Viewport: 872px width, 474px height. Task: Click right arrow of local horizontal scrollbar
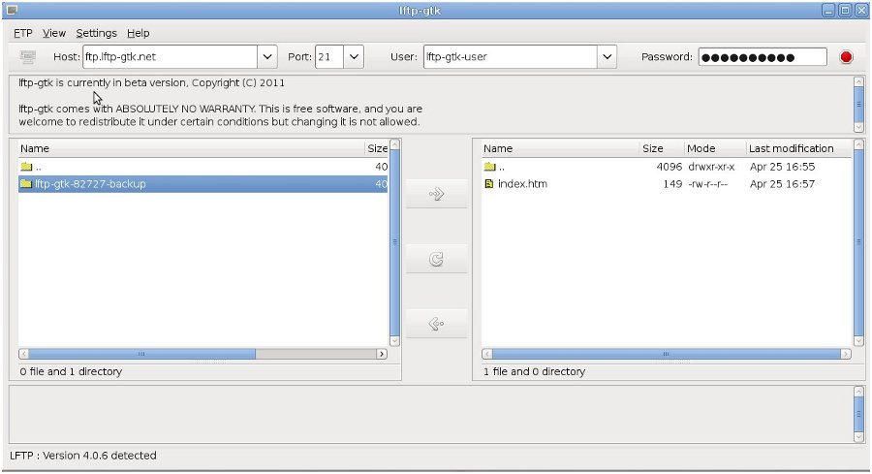pyautogui.click(x=382, y=354)
